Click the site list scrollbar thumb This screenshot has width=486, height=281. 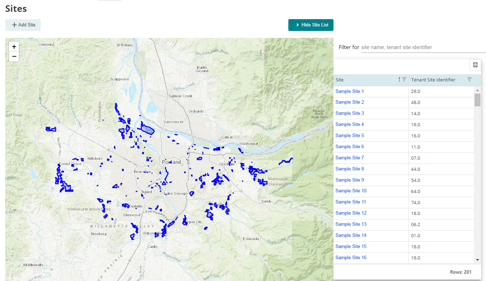pos(477,99)
